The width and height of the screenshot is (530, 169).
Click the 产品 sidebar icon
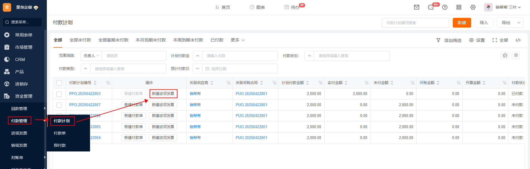click(x=7, y=72)
